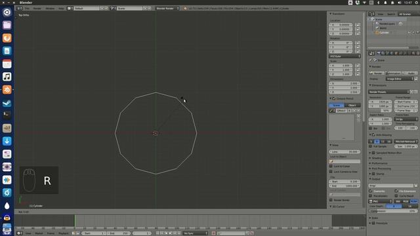
Task: Open the Render properties tab icon
Action: pos(379,53)
